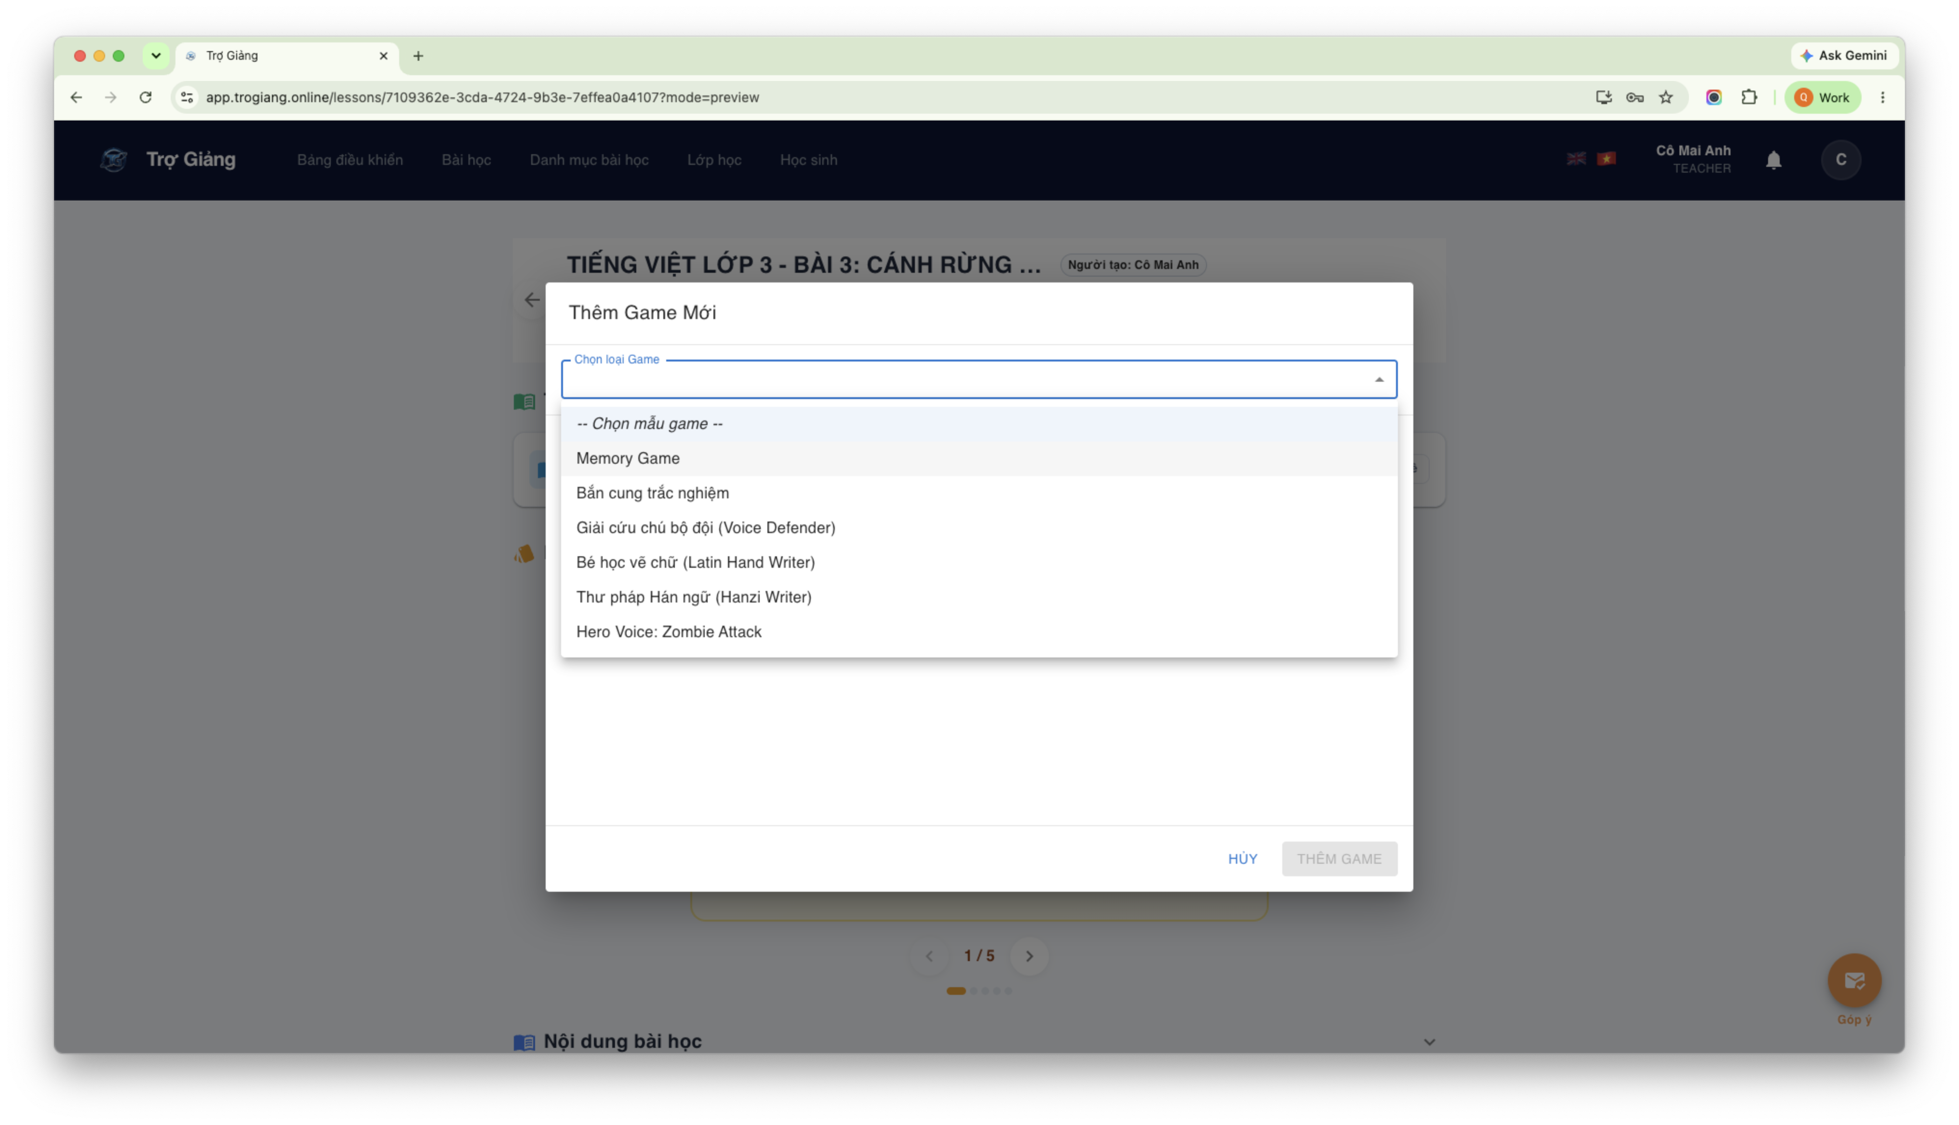The height and width of the screenshot is (1125, 1959).
Task: Click the Thêm Game Mới dialog title
Action: coord(642,313)
